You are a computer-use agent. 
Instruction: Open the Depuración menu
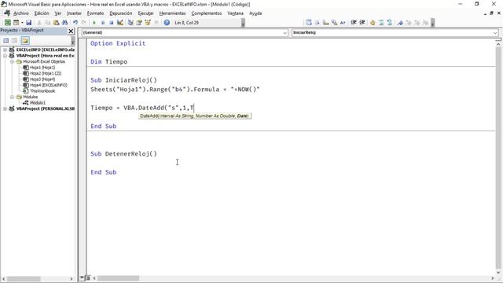pyautogui.click(x=120, y=13)
